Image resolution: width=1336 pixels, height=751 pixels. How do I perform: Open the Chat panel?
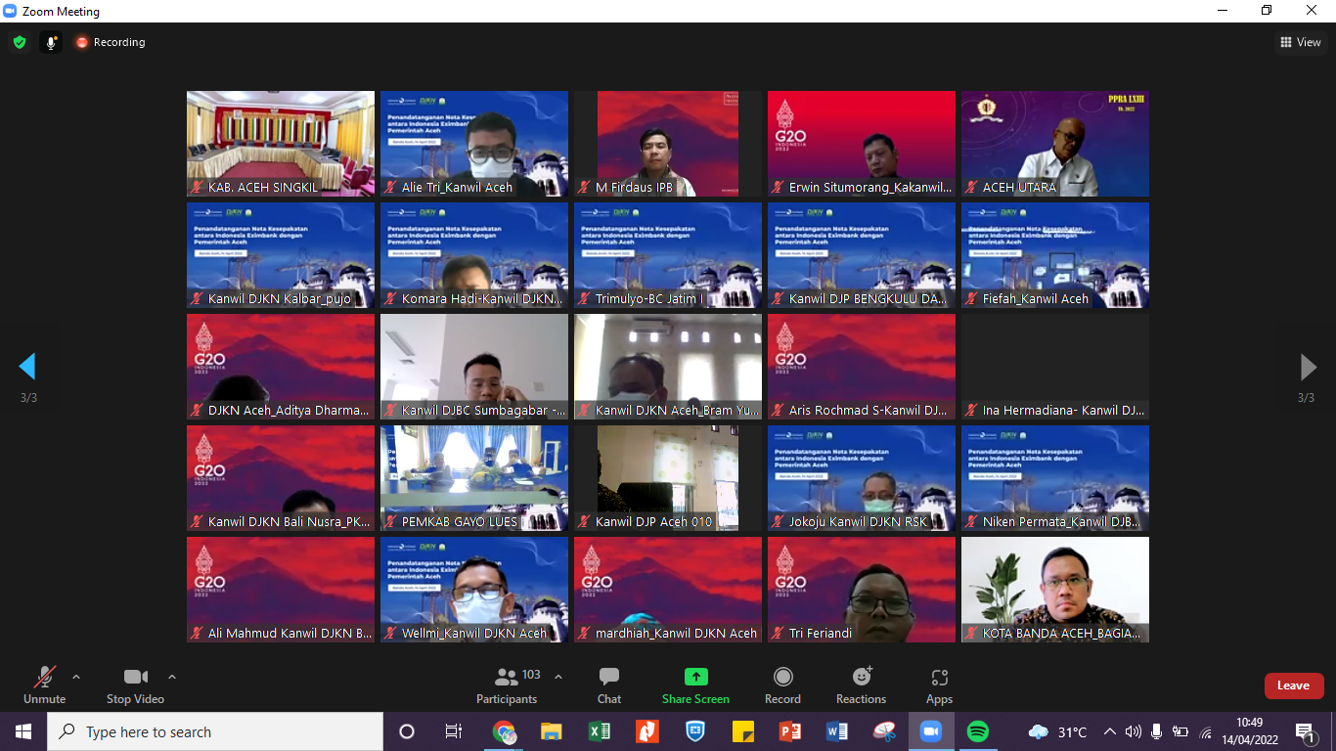pyautogui.click(x=608, y=685)
